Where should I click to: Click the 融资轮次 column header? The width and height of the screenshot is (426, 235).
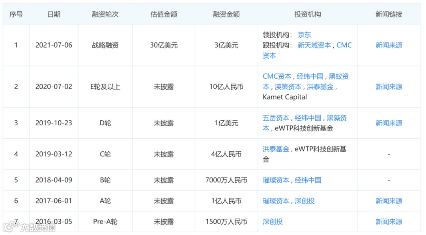tap(105, 15)
